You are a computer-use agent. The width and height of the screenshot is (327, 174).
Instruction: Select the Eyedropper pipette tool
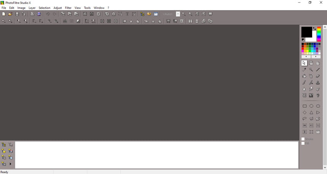[304, 70]
